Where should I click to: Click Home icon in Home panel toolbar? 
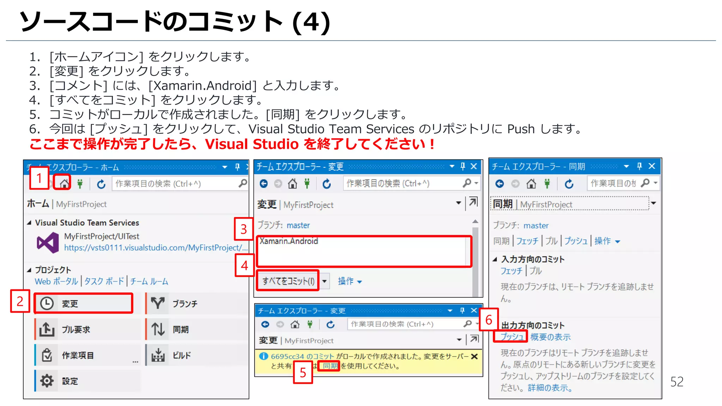click(x=64, y=184)
